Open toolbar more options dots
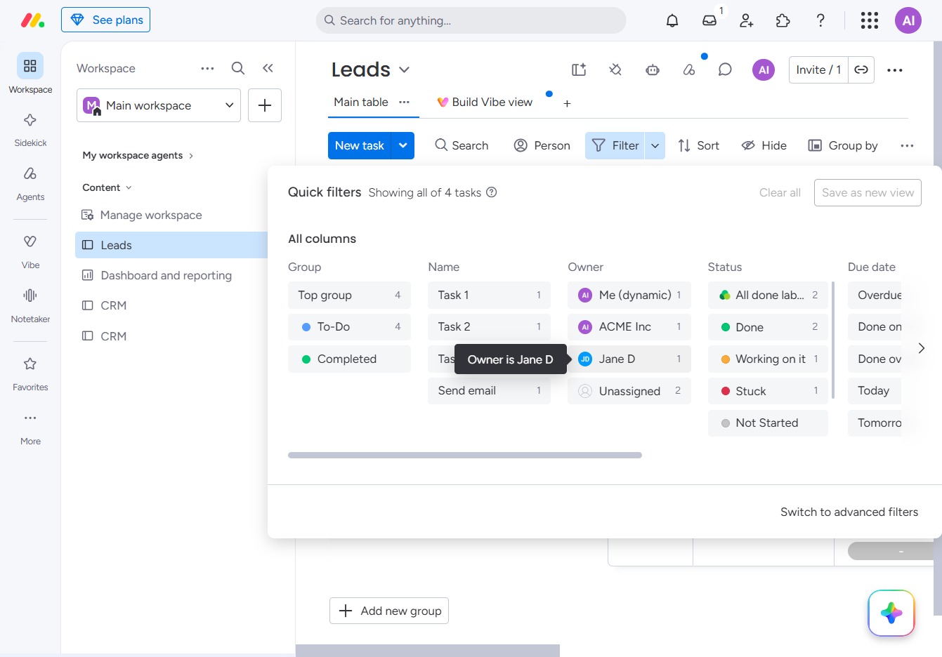The height and width of the screenshot is (657, 942). point(907,145)
